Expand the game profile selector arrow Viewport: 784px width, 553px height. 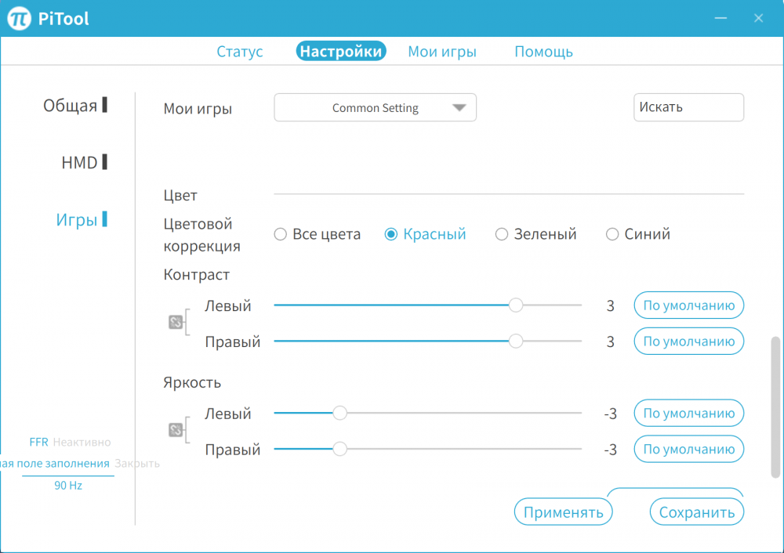pos(459,107)
